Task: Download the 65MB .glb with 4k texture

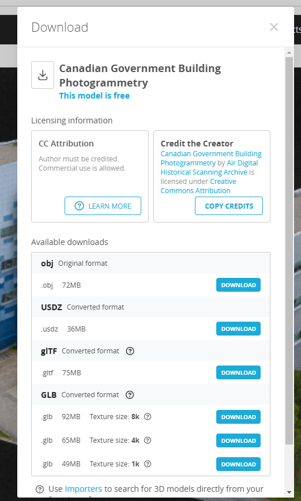Action: [238, 440]
